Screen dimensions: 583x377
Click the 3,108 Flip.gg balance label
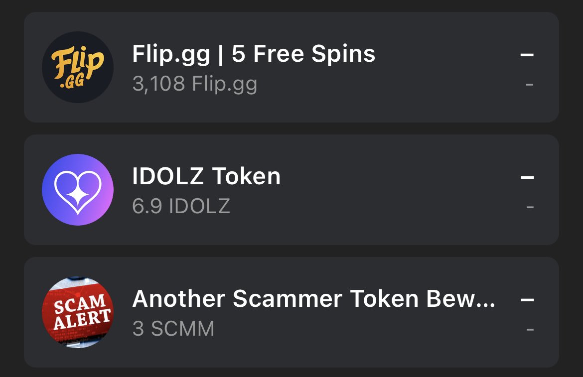(x=194, y=84)
